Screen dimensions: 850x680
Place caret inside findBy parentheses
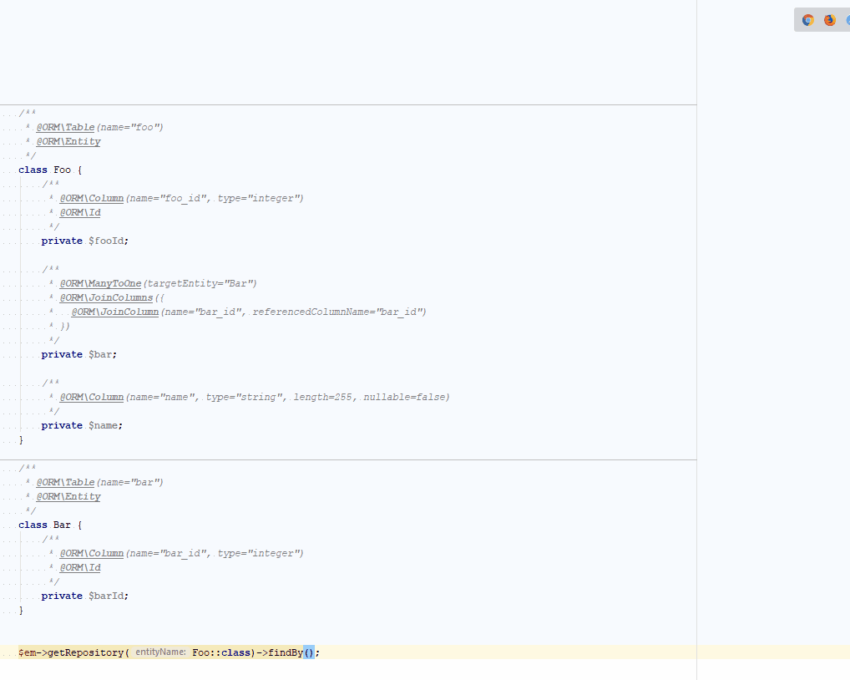(309, 652)
